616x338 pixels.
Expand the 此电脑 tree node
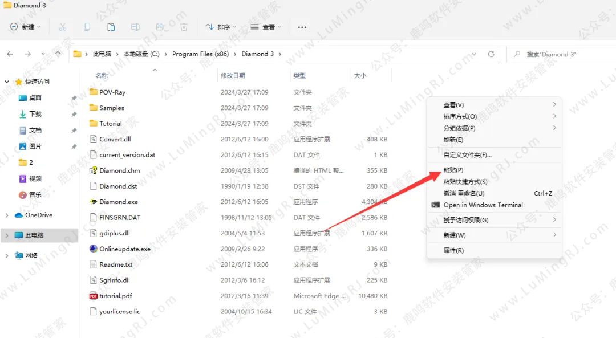coord(7,235)
